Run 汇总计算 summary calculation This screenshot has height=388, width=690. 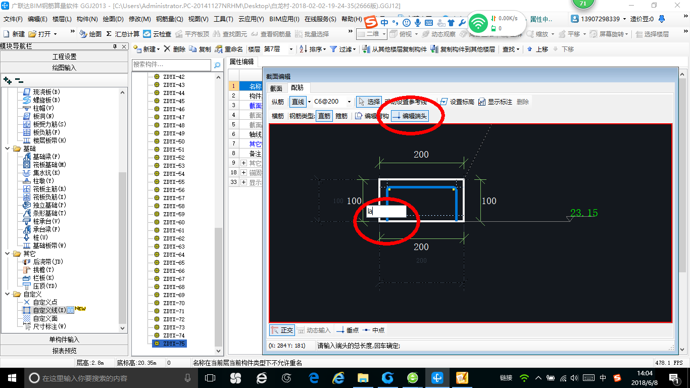(123, 34)
